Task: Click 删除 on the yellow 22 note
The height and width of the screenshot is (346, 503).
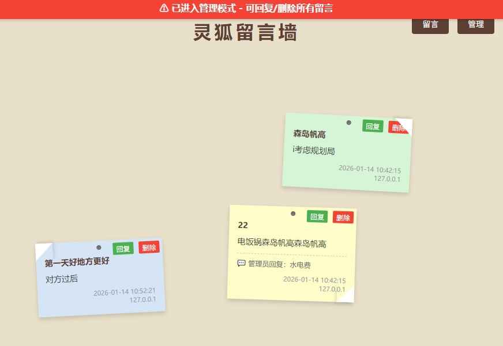Action: tap(343, 218)
